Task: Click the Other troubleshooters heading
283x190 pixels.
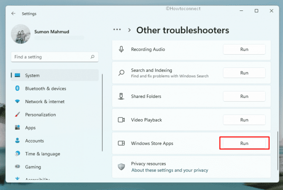Action: tap(183, 30)
